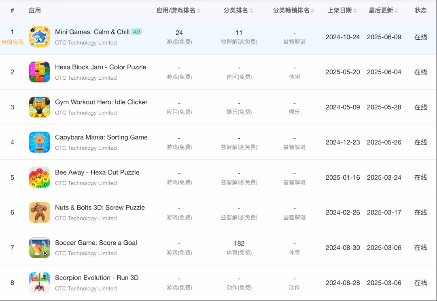Open Gym Workout Hero: Idle Clicker title
437x301 pixels.
(101, 102)
